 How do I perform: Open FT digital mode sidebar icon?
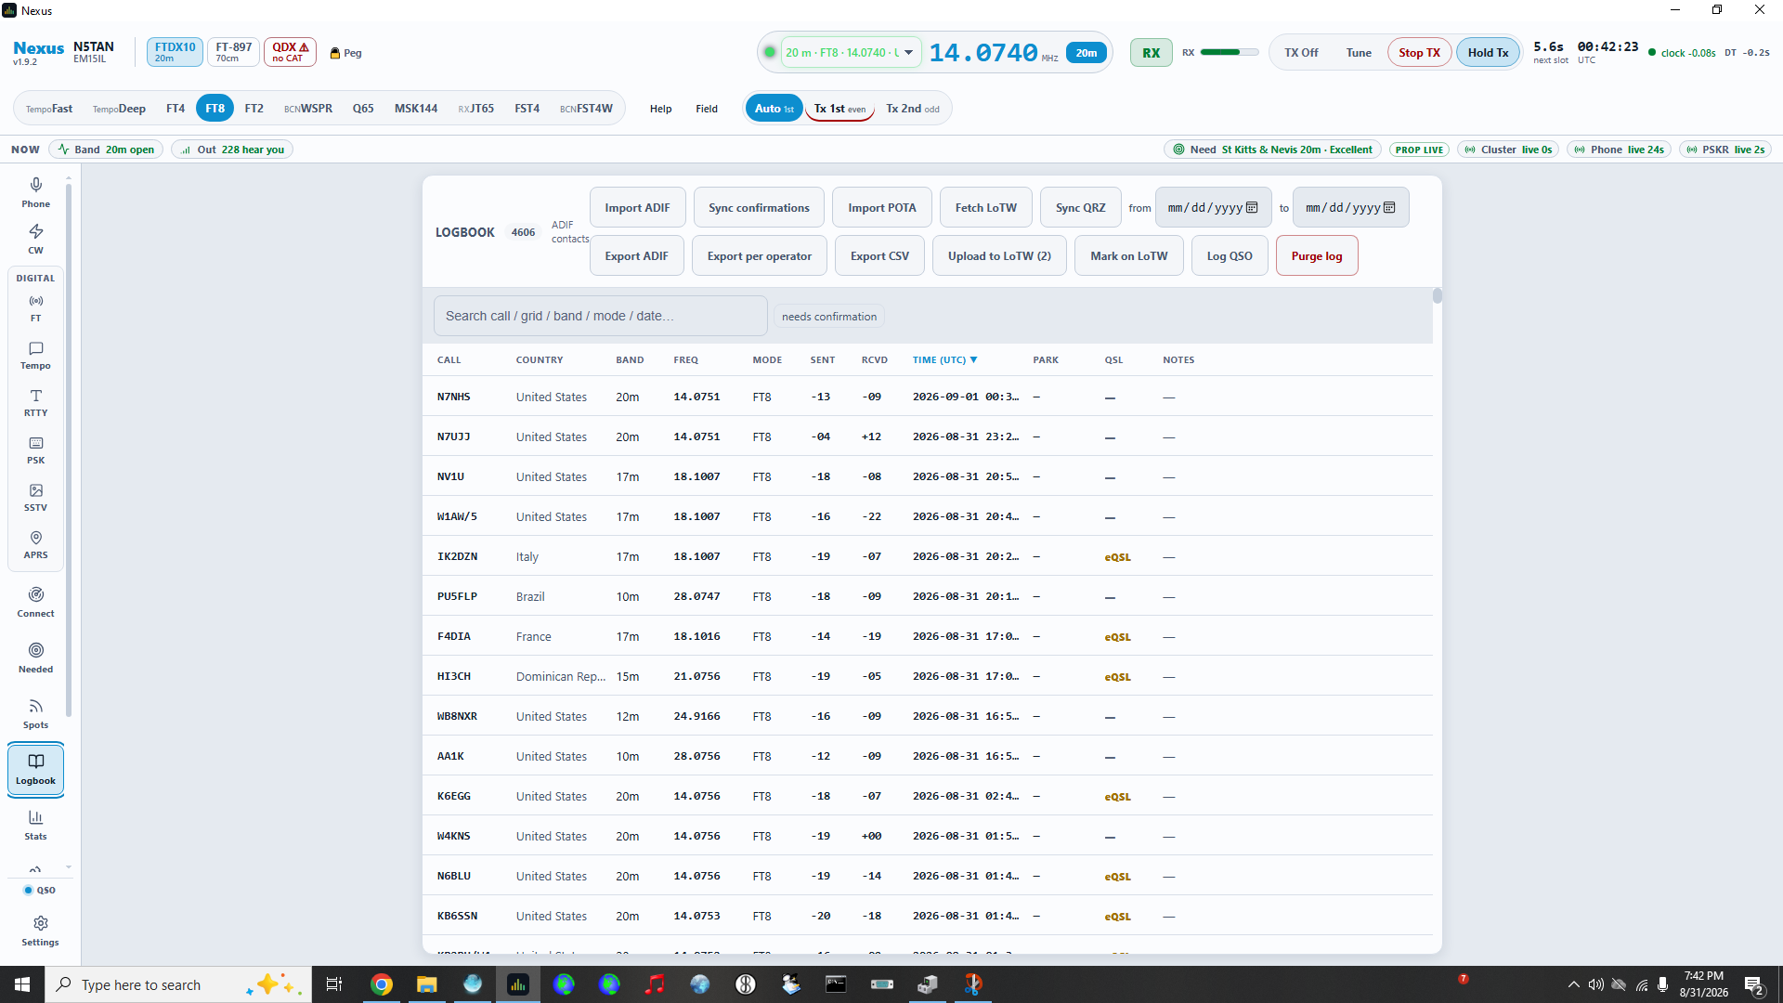(x=35, y=308)
